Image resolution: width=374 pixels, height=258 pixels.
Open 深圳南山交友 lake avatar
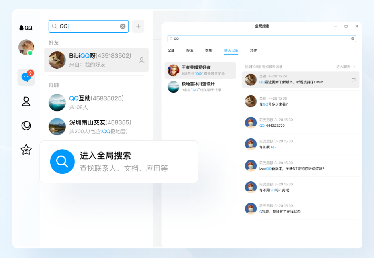(57, 126)
